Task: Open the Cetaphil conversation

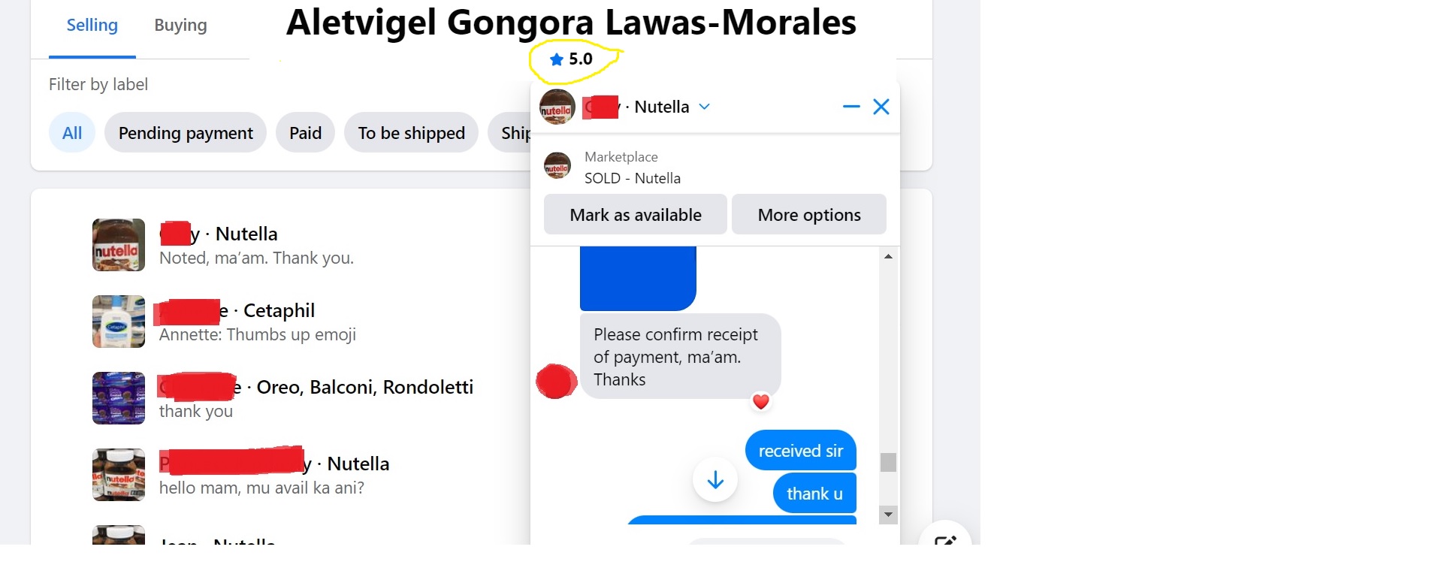Action: [285, 322]
